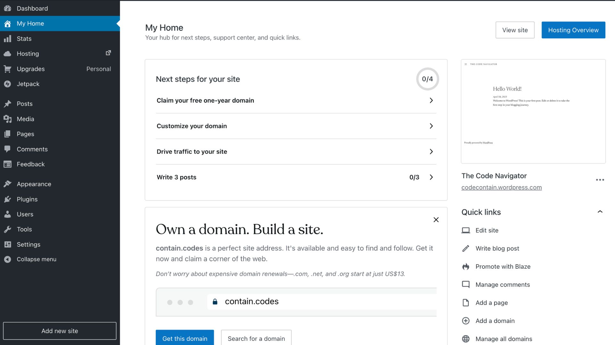Click The Code Navigator site title

pyautogui.click(x=494, y=176)
